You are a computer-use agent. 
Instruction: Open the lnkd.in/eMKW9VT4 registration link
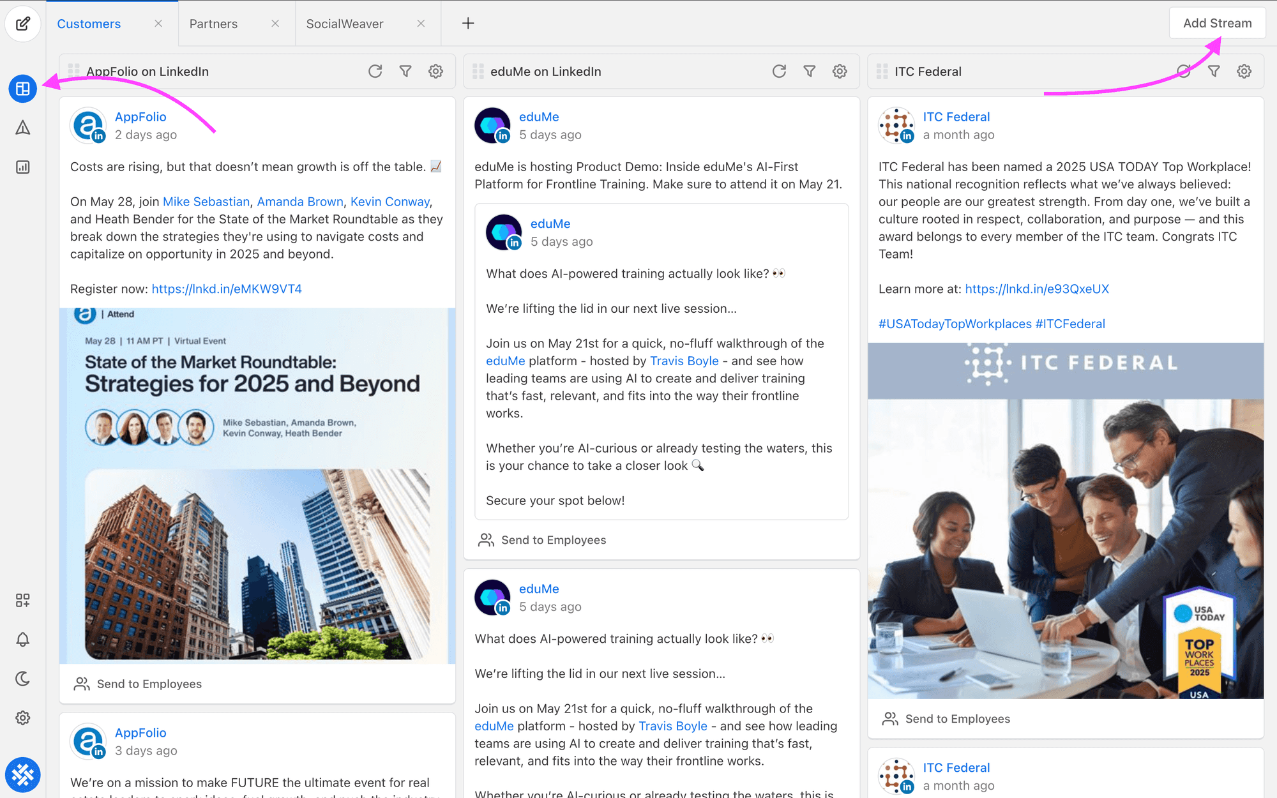click(227, 289)
